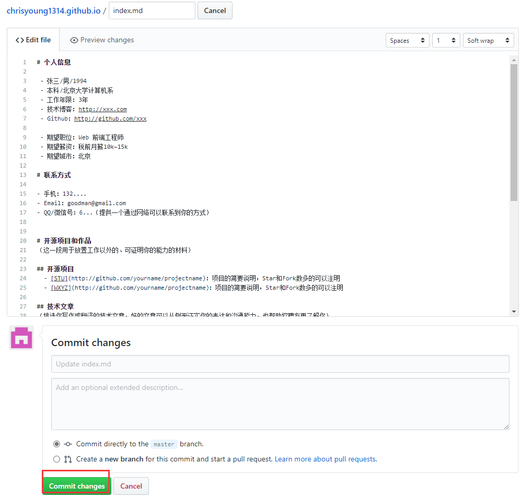
Task: Click the http://xxx.com link in line 6
Action: (102, 109)
